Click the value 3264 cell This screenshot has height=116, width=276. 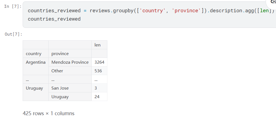pyautogui.click(x=99, y=62)
